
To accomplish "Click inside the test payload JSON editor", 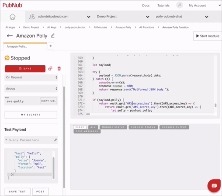I will pyautogui.click(x=29, y=166).
